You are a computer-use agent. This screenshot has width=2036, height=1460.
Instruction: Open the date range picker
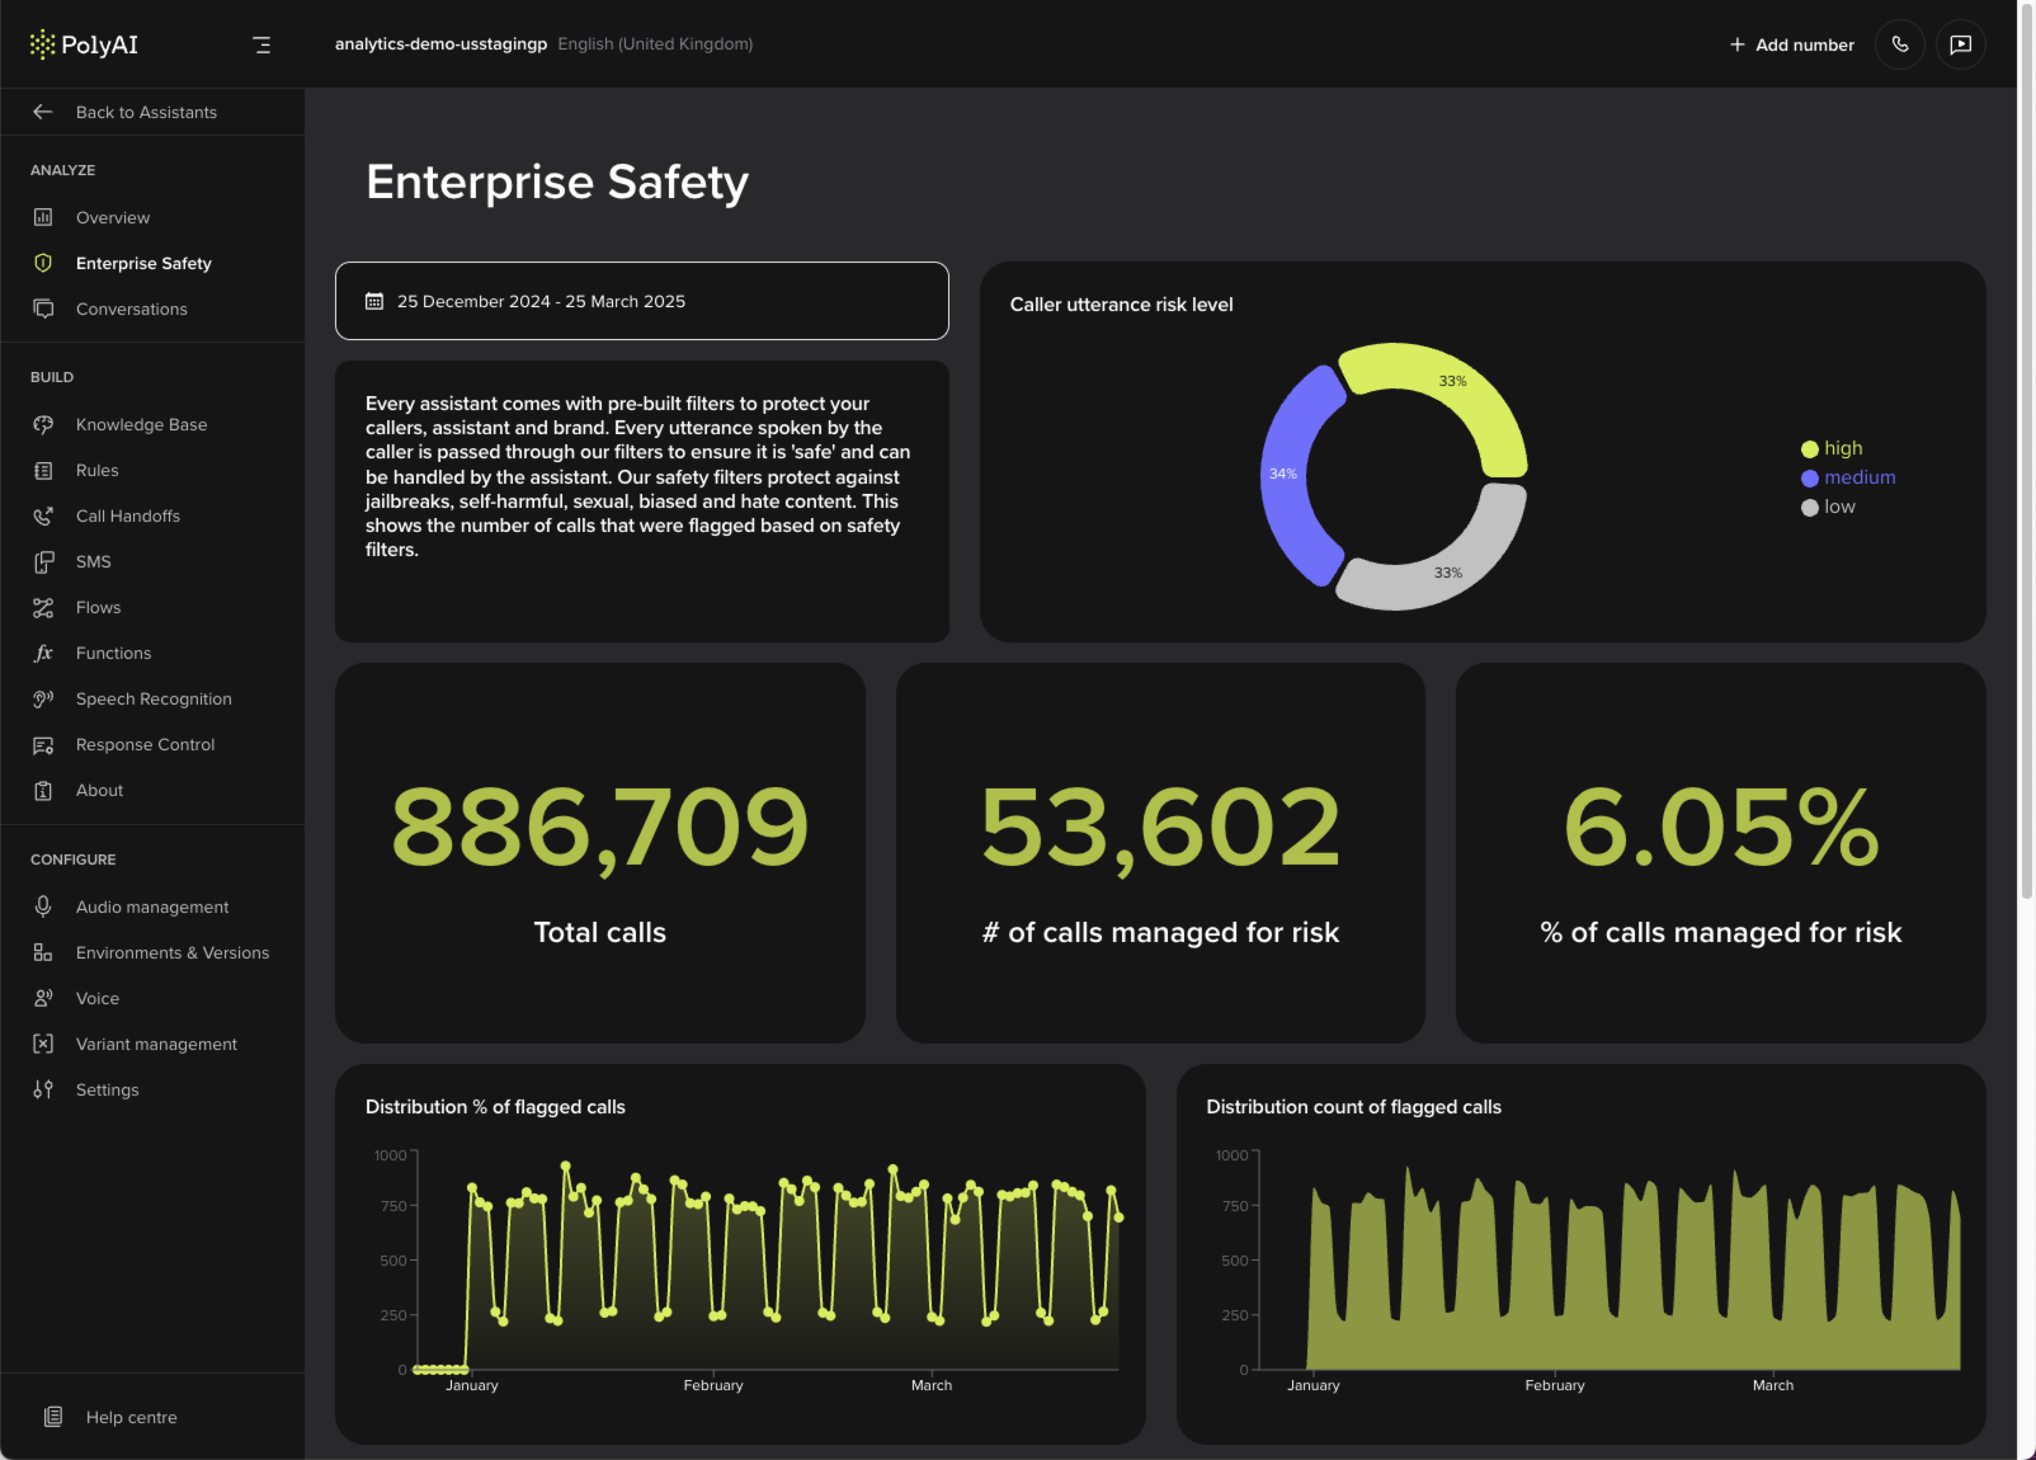point(641,301)
